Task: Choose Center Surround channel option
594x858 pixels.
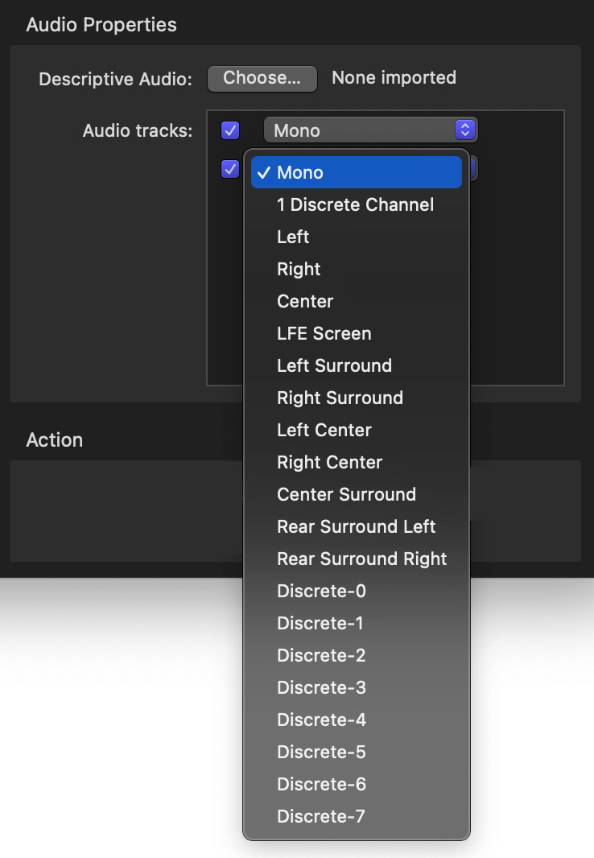Action: tap(357, 495)
